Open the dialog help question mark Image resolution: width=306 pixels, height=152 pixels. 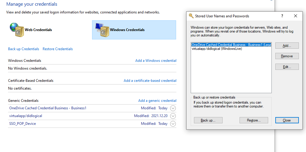[x=282, y=16]
